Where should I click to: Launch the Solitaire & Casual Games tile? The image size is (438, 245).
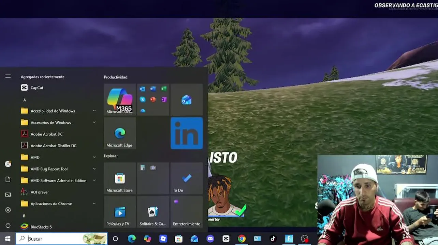(153, 212)
